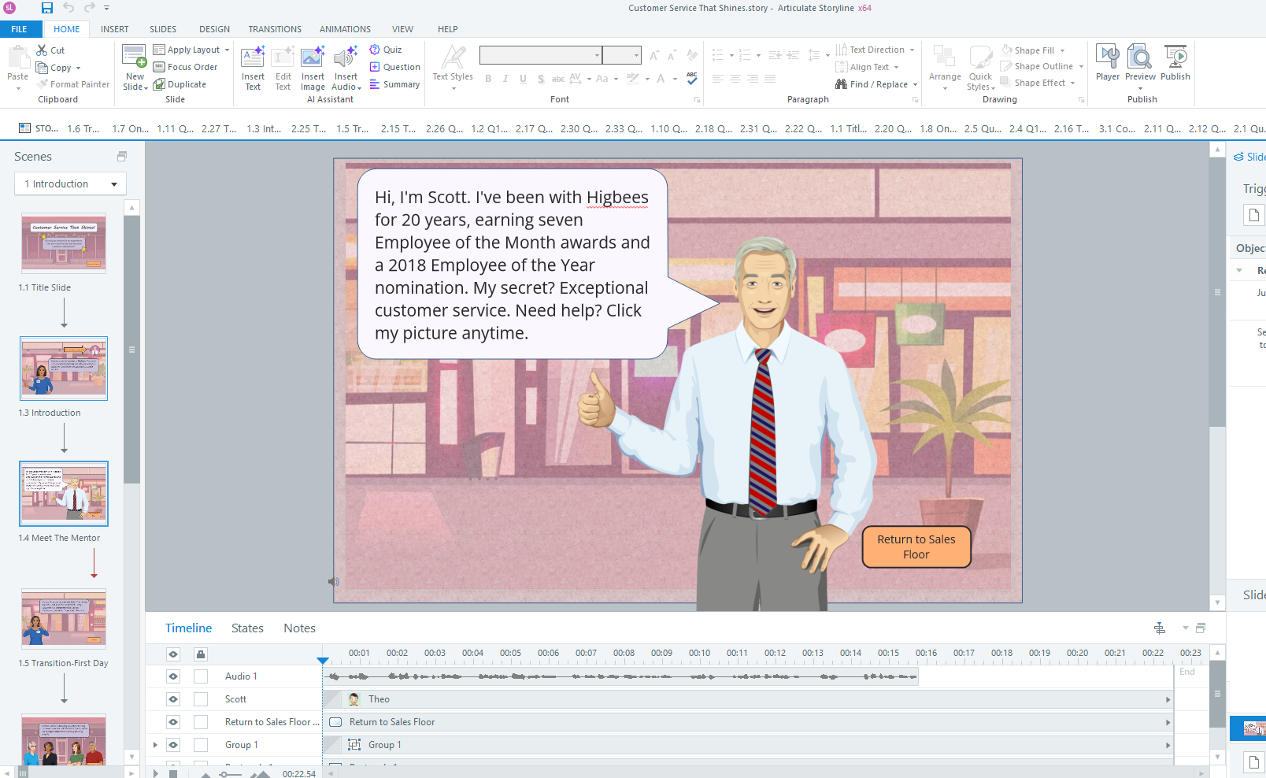The width and height of the screenshot is (1266, 778).
Task: Click the Find / Replace binoculars icon
Action: 842,84
